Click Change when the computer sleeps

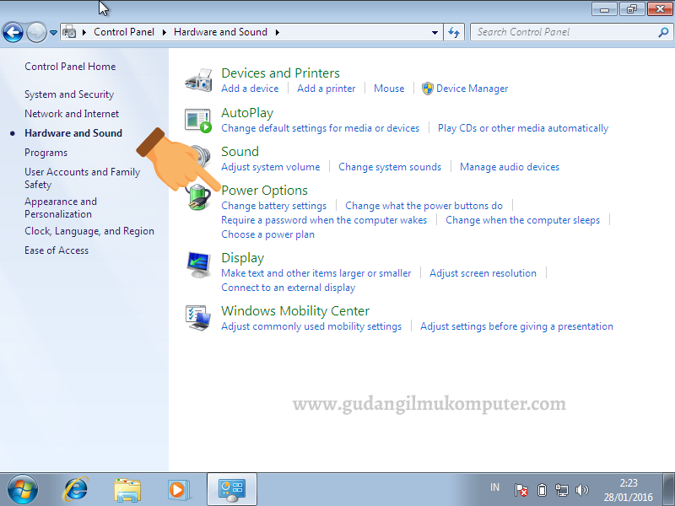(x=522, y=220)
